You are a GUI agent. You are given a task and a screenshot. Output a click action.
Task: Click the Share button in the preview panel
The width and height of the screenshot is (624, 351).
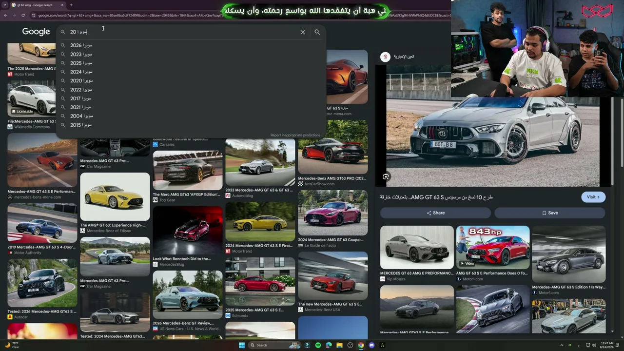point(435,213)
